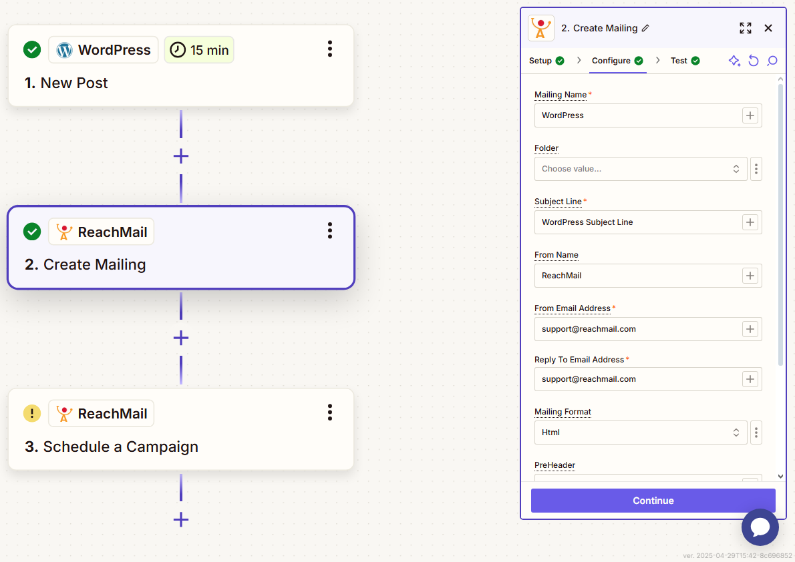Insert data into From Email Address via plus
The width and height of the screenshot is (795, 562).
coord(750,329)
